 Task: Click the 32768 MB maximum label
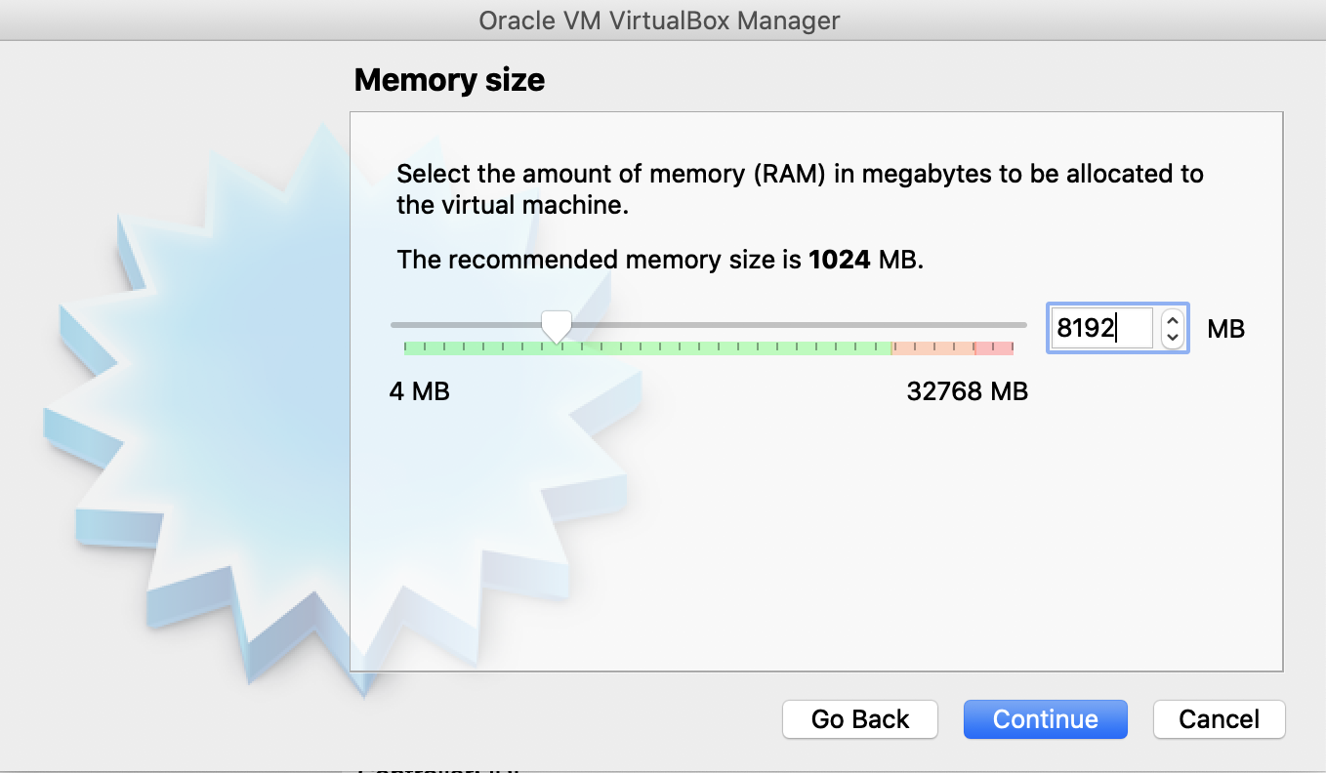pyautogui.click(x=967, y=391)
